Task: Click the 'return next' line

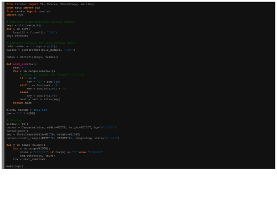Action: pyautogui.click(x=22, y=103)
